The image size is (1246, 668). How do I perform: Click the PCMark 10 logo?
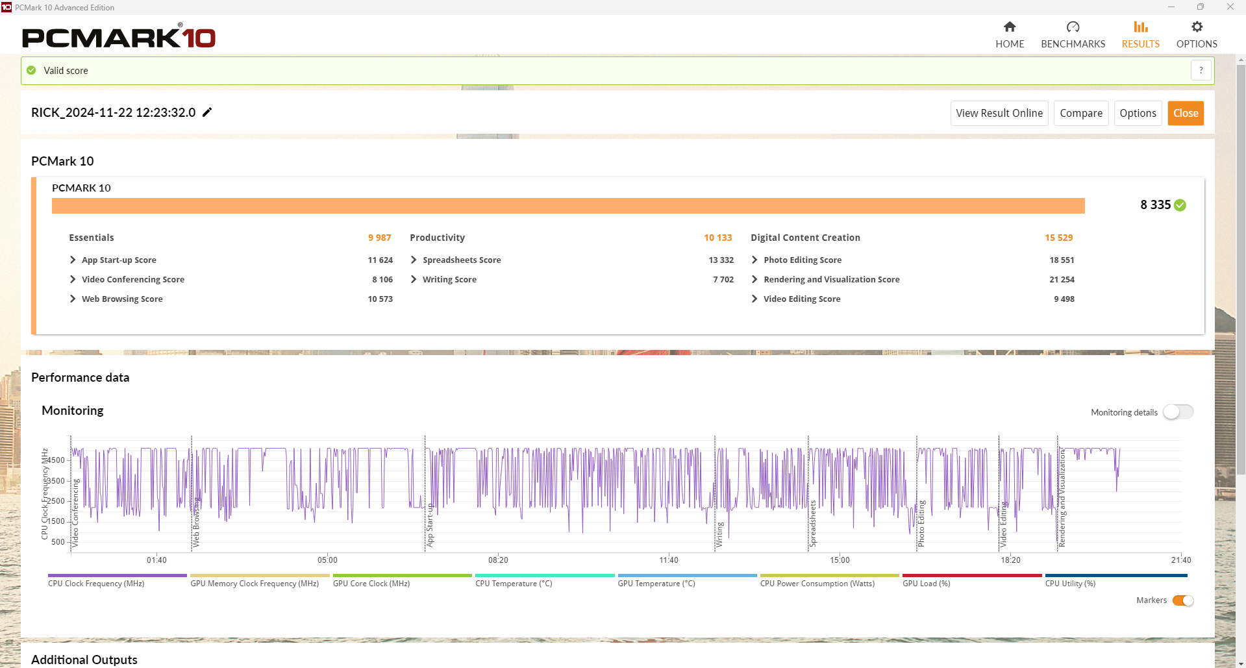119,36
